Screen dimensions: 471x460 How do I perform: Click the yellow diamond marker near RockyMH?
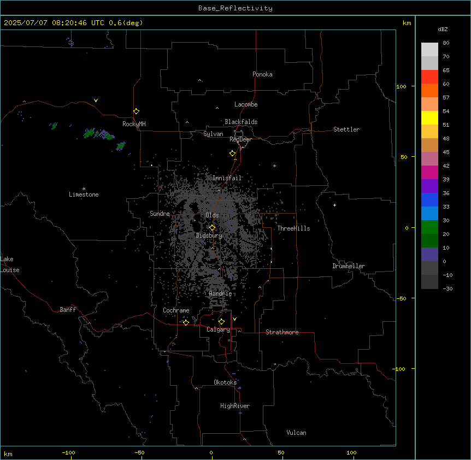point(136,111)
